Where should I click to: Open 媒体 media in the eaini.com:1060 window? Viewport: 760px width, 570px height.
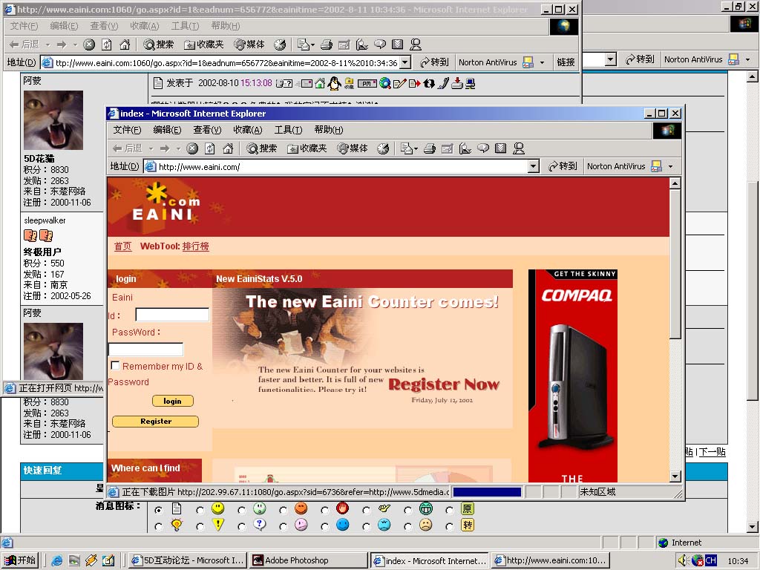pos(249,45)
